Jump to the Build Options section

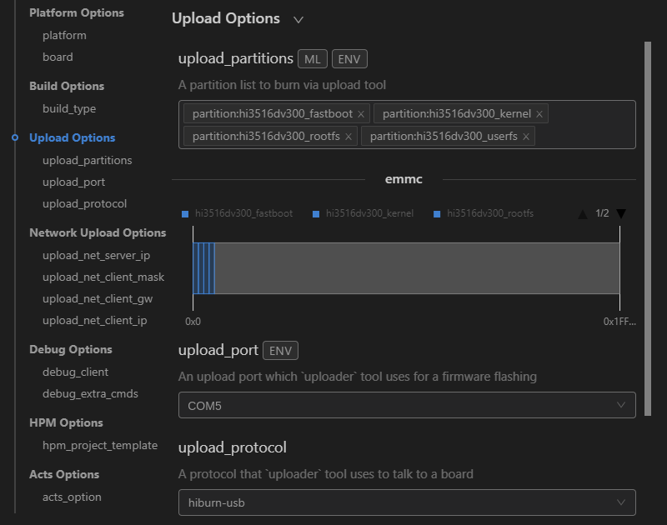point(67,87)
